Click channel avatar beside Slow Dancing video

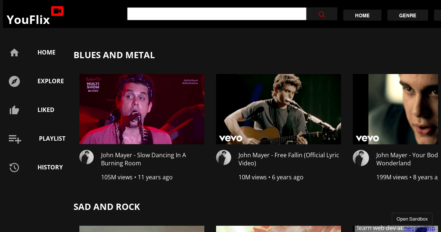click(87, 157)
